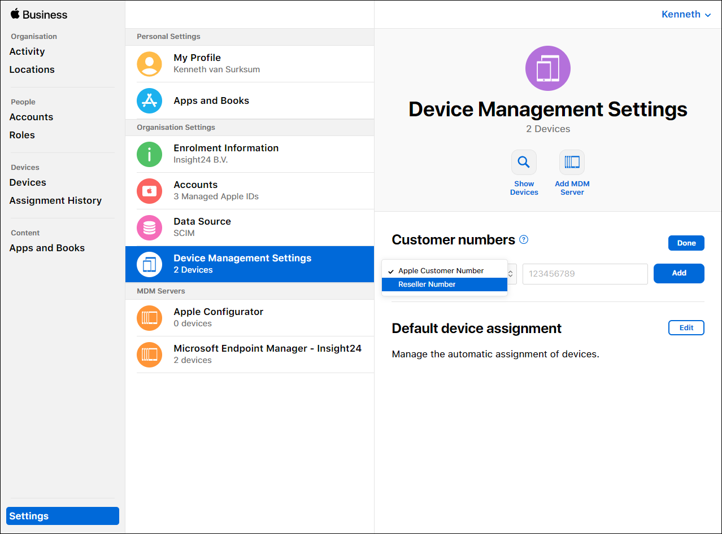The width and height of the screenshot is (722, 534).
Task: Select Device Management Settings row
Action: 250,264
